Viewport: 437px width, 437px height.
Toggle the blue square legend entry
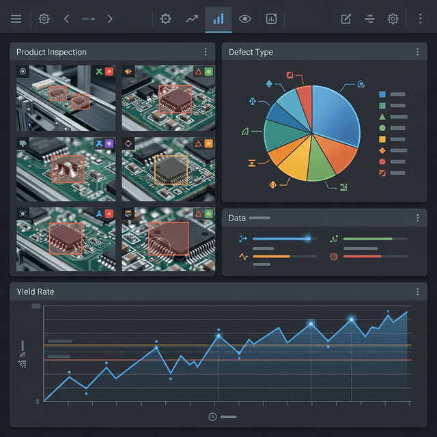coord(382,94)
